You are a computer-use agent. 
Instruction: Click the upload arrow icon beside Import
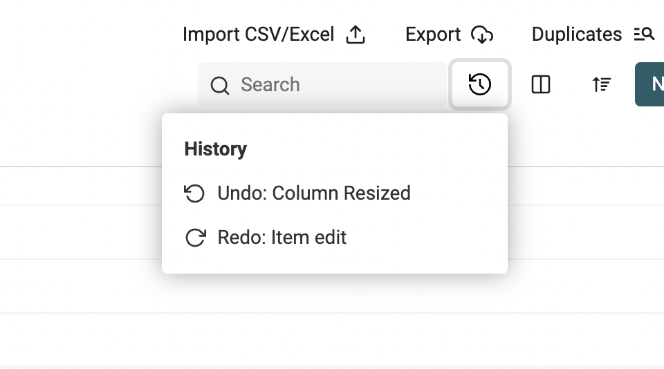click(356, 35)
